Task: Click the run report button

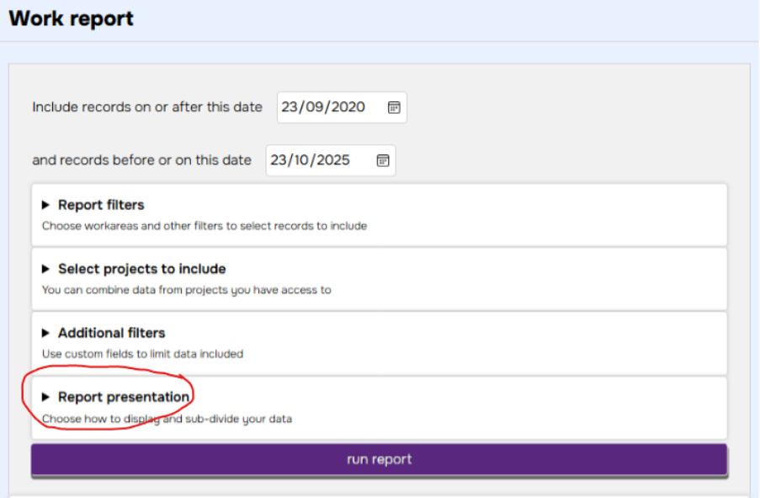Action: point(379,459)
